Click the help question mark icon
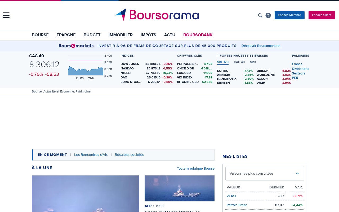This screenshot has width=339, height=212. pyautogui.click(x=268, y=15)
